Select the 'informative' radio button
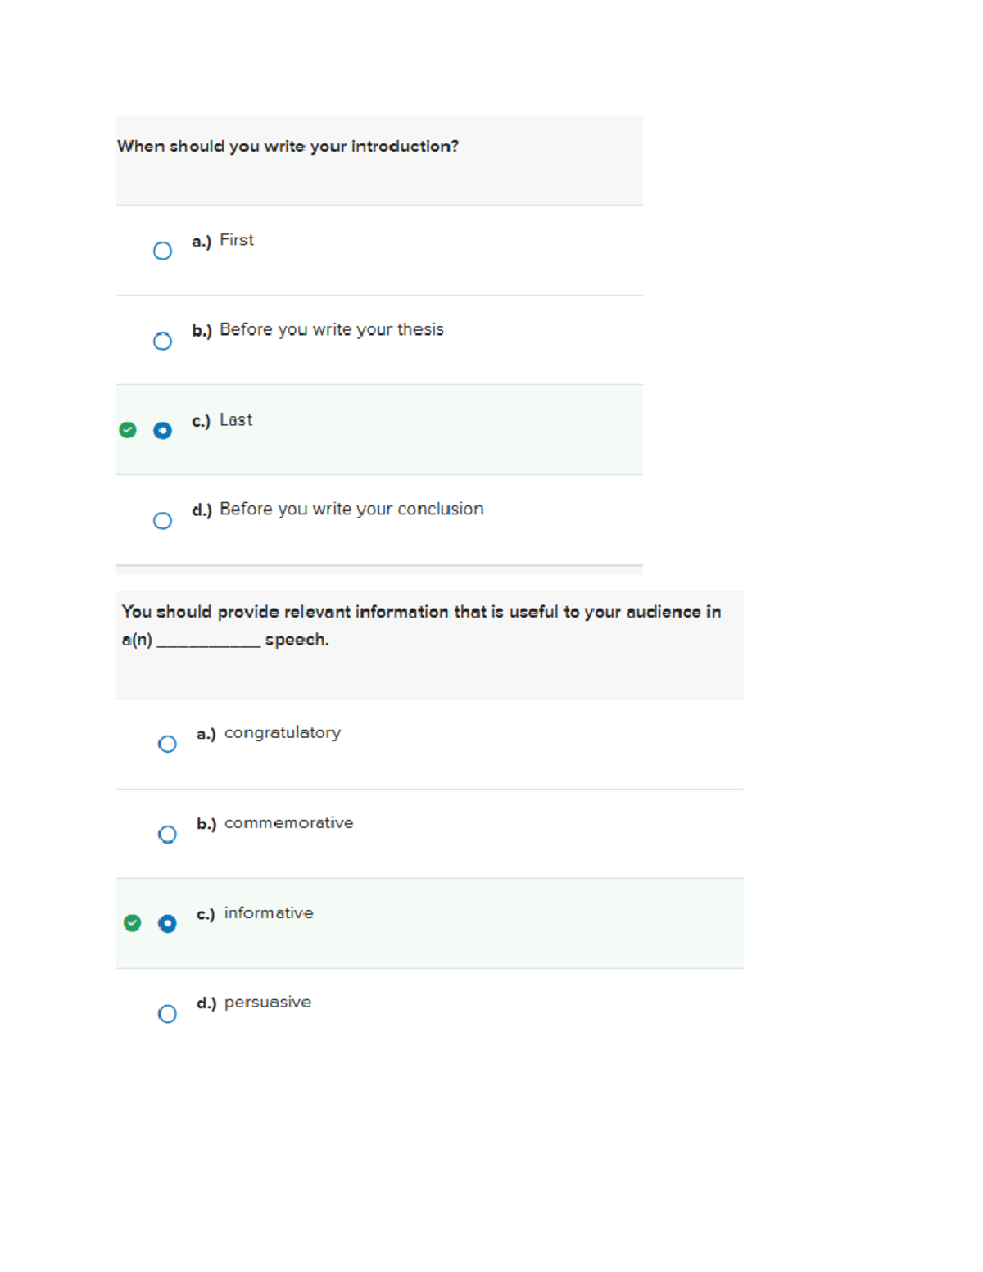The image size is (983, 1272). [x=167, y=924]
